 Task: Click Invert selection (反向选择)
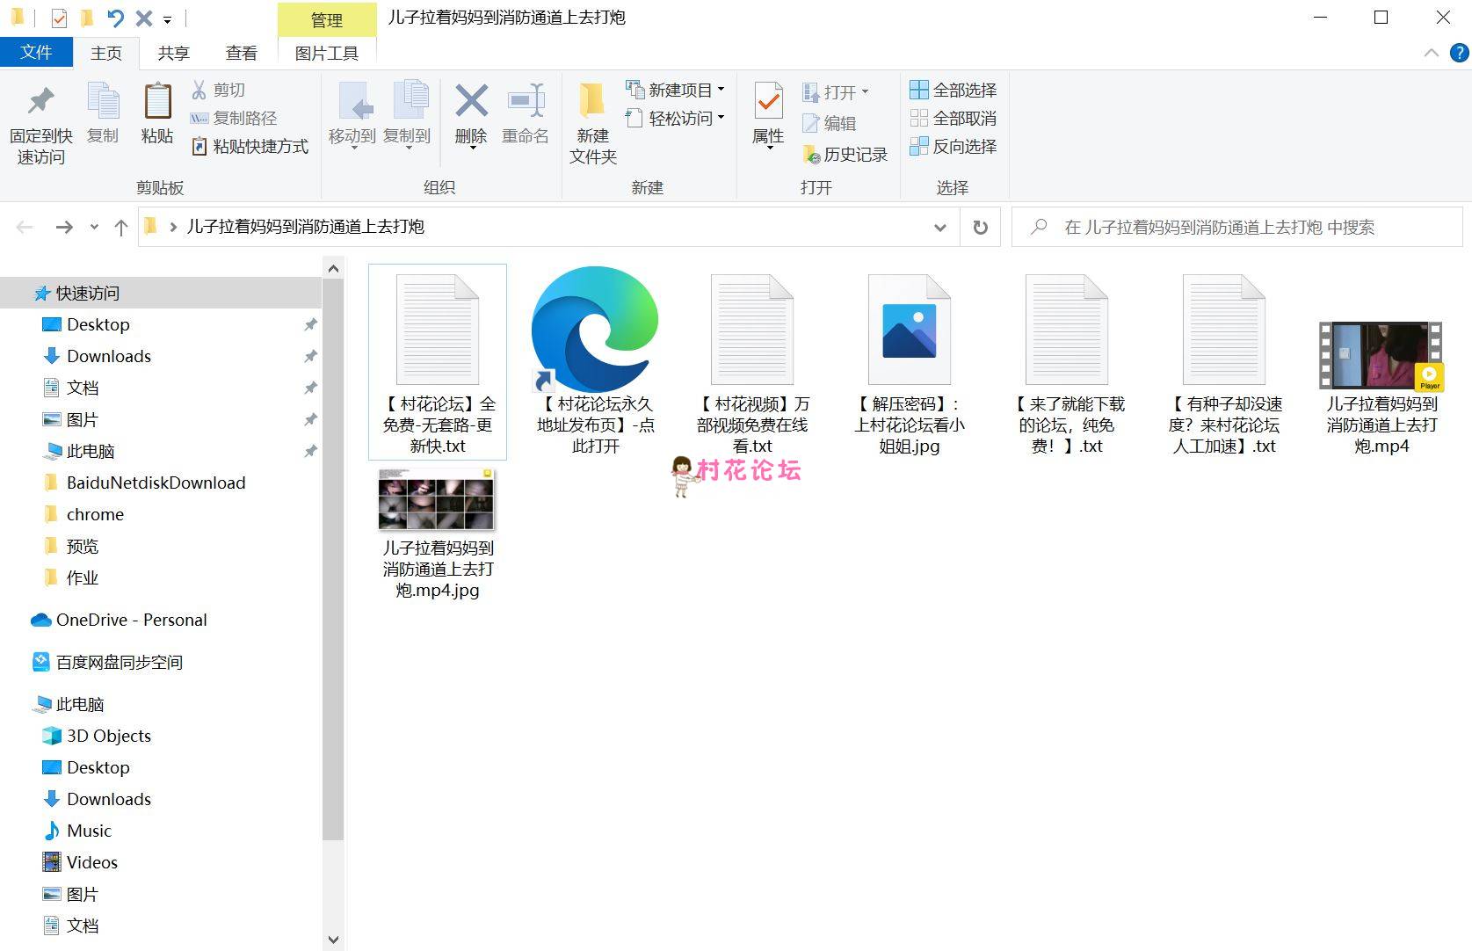954,146
